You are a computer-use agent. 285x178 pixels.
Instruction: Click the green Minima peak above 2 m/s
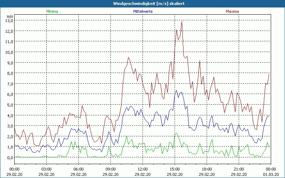pos(176,133)
